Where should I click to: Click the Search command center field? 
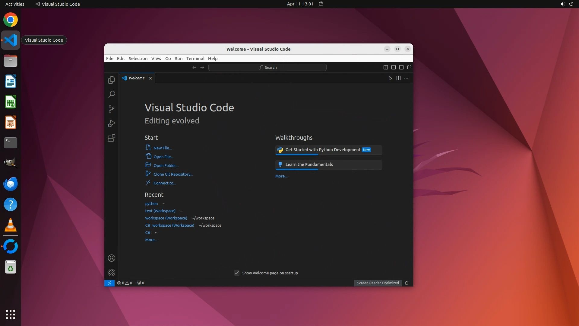pyautogui.click(x=267, y=67)
